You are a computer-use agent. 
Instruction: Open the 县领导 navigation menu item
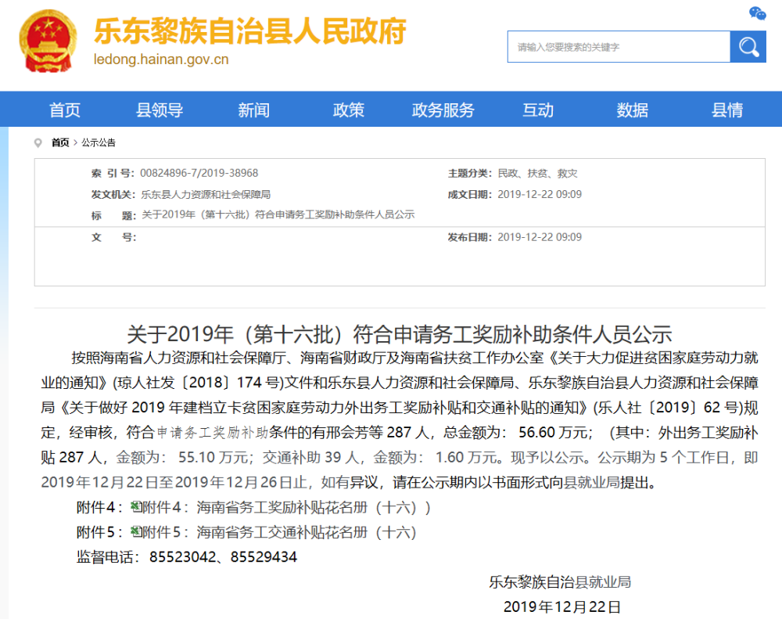click(x=160, y=110)
